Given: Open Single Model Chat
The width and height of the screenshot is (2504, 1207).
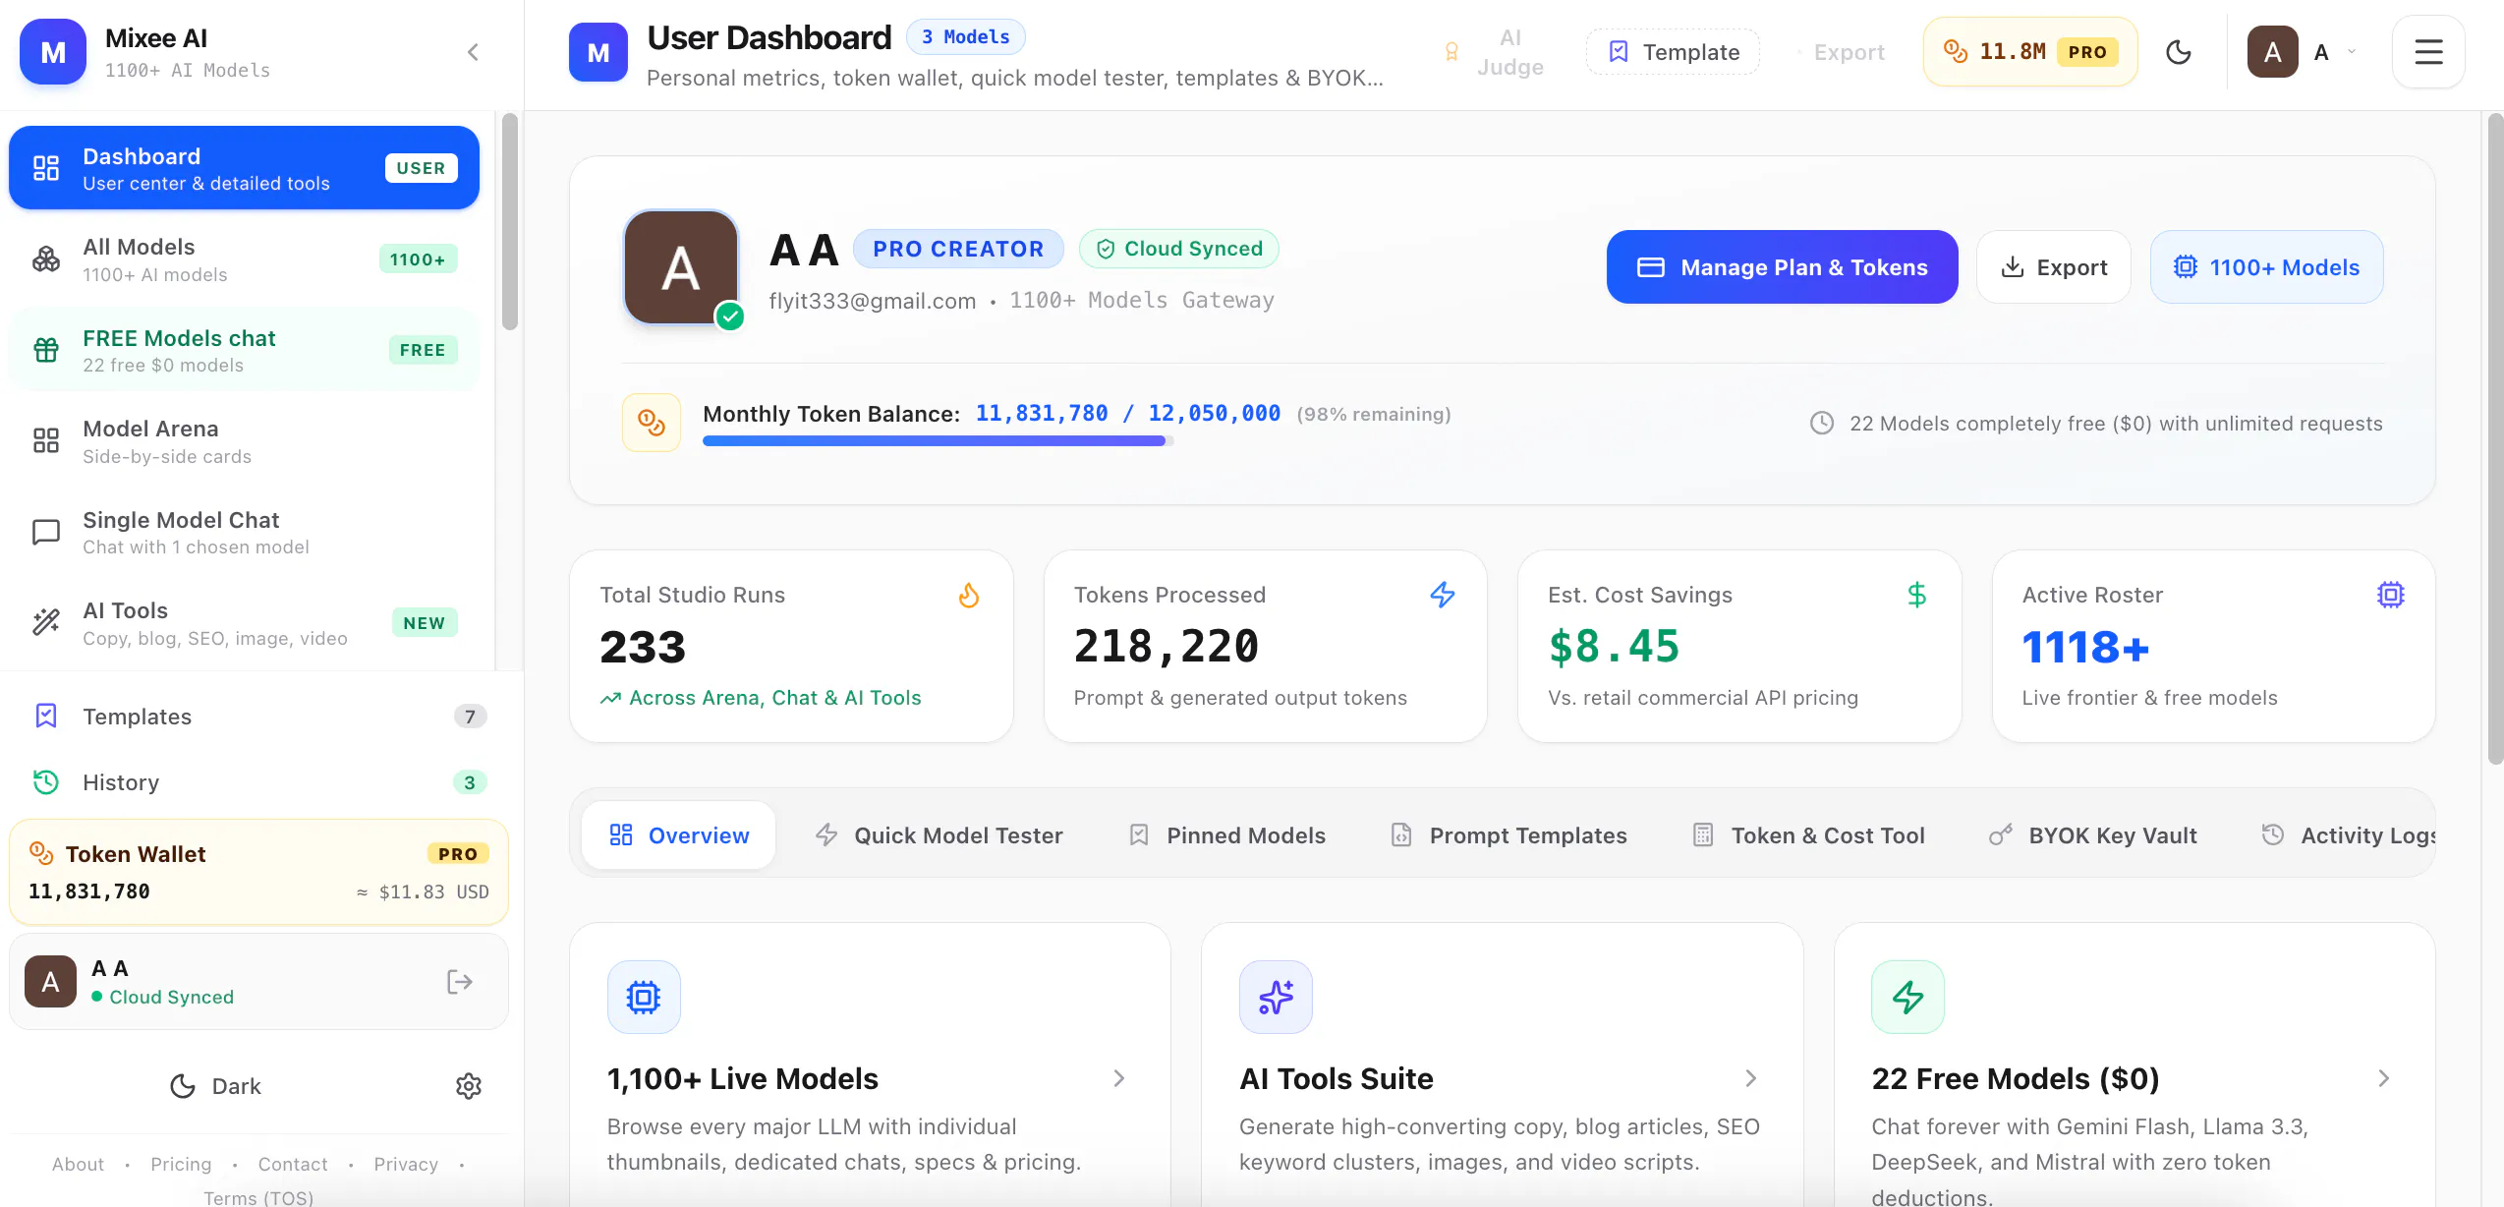Looking at the screenshot, I should click(x=244, y=532).
